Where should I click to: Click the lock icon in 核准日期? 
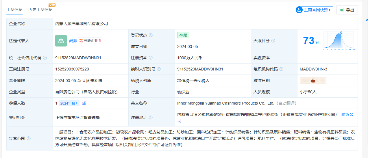pos(313,81)
